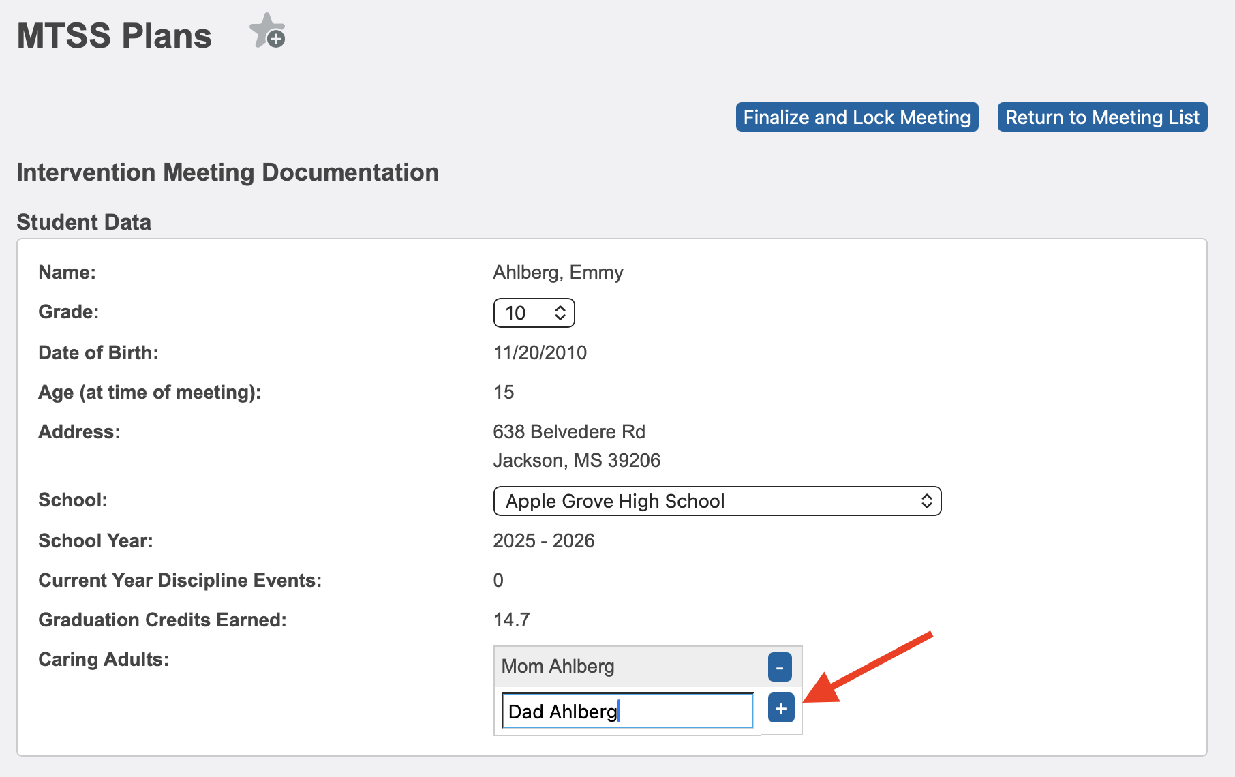Expand the Grade combo box options
This screenshot has width=1235, height=777.
point(534,313)
